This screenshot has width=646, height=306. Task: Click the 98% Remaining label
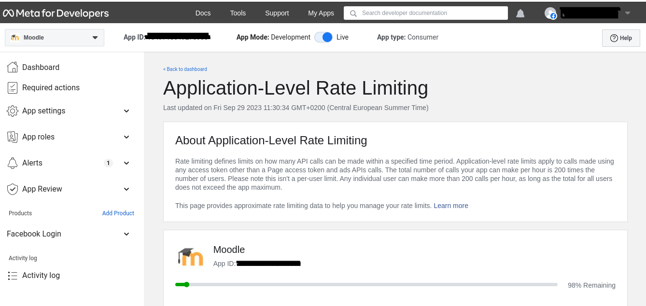[x=591, y=285]
